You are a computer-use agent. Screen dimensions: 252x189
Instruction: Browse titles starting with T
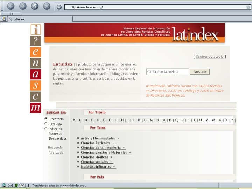pos(195,120)
